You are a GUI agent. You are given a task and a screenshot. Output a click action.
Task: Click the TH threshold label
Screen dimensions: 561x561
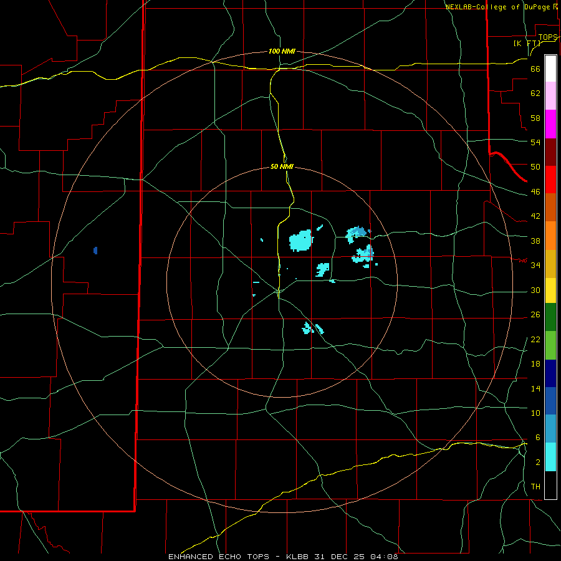(x=535, y=486)
